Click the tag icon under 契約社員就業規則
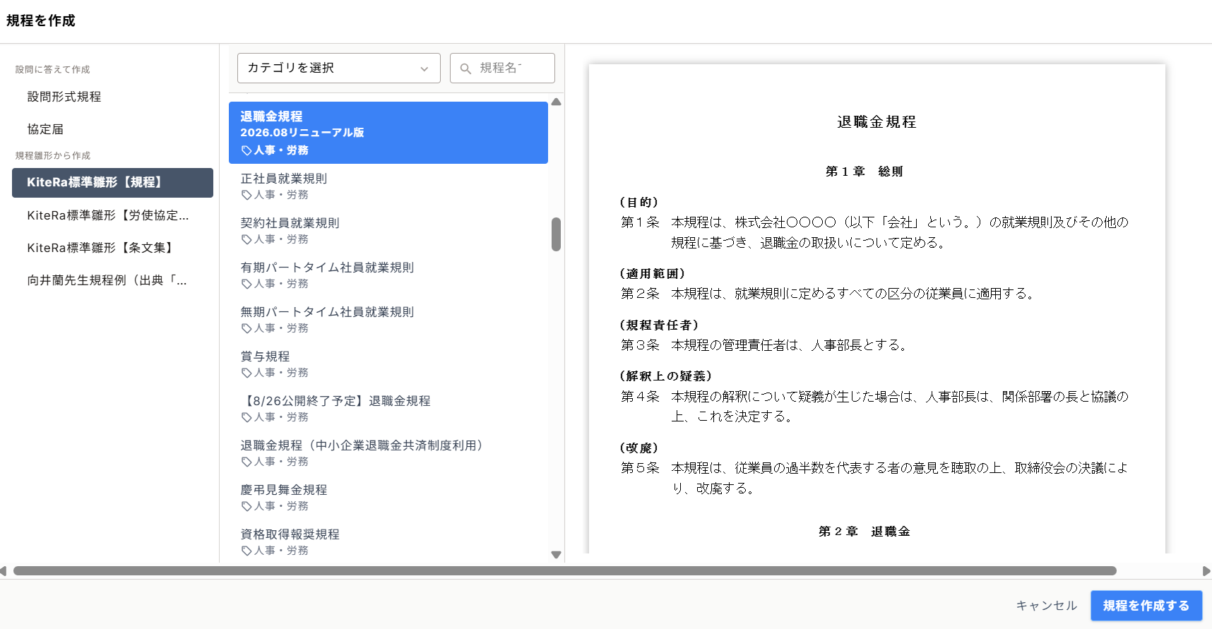1212x629 pixels. (x=246, y=240)
